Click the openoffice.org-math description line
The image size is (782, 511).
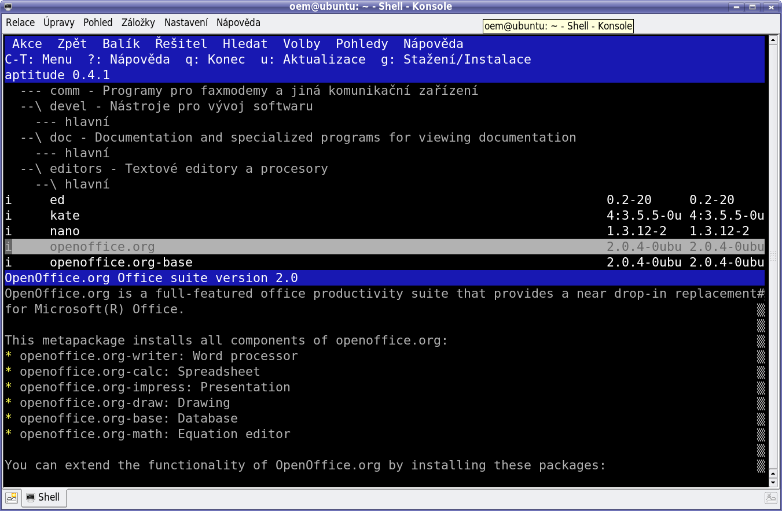(x=148, y=434)
